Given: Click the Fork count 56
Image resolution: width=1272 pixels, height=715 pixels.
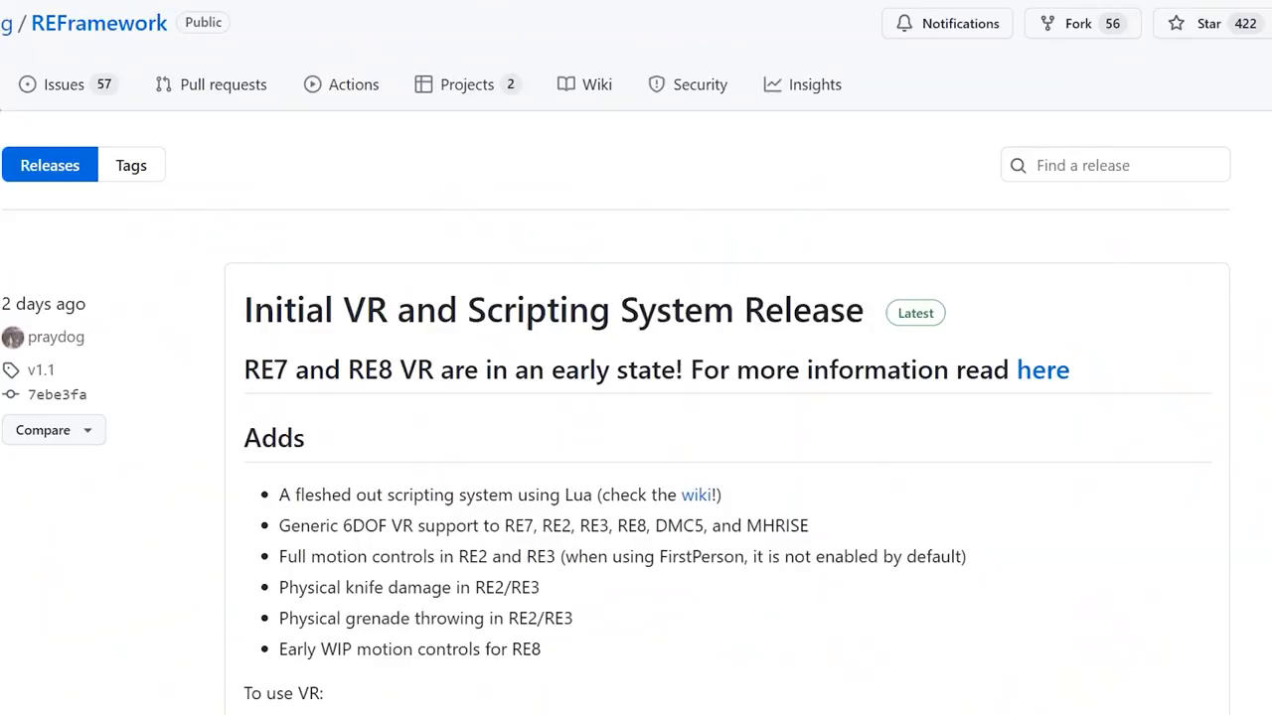Looking at the screenshot, I should (1112, 23).
